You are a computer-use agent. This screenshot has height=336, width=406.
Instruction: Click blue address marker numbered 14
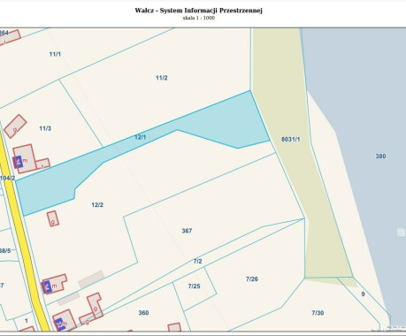click(47, 287)
